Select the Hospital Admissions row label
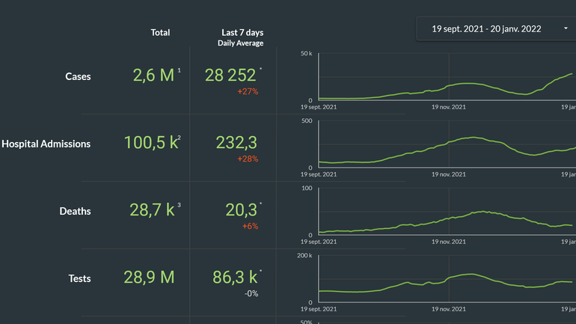Screen dimensions: 576x324 coord(46,144)
